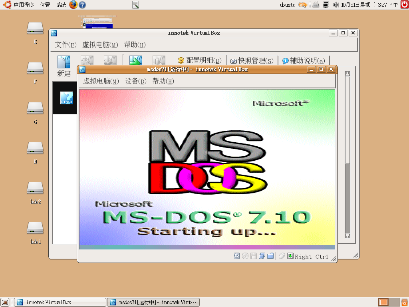Open the 位置 Places menu
Screen dimensions: 409x307
[x=45, y=5]
